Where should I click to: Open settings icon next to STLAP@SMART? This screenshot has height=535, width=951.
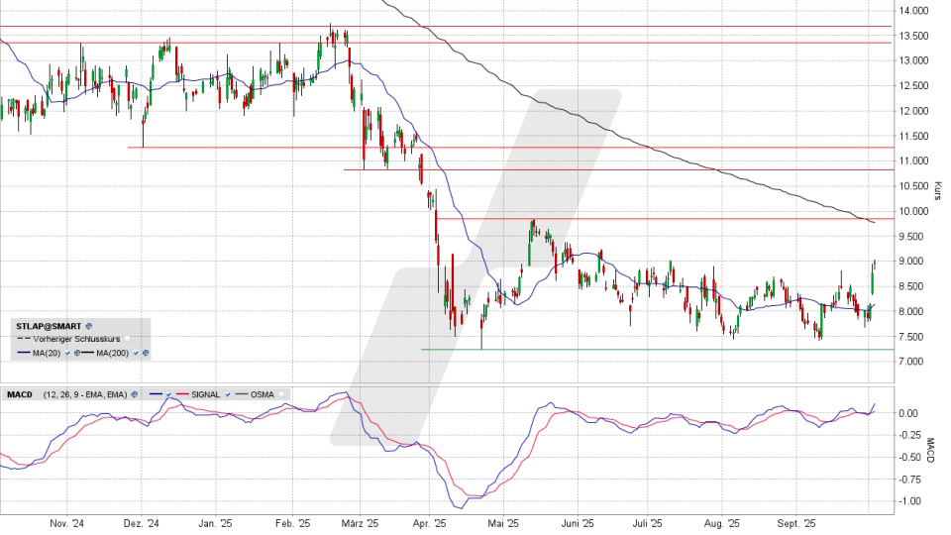88,326
